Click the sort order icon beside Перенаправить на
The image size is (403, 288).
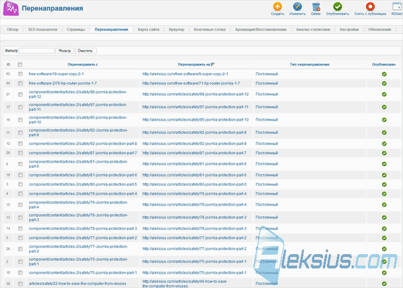tap(212, 64)
